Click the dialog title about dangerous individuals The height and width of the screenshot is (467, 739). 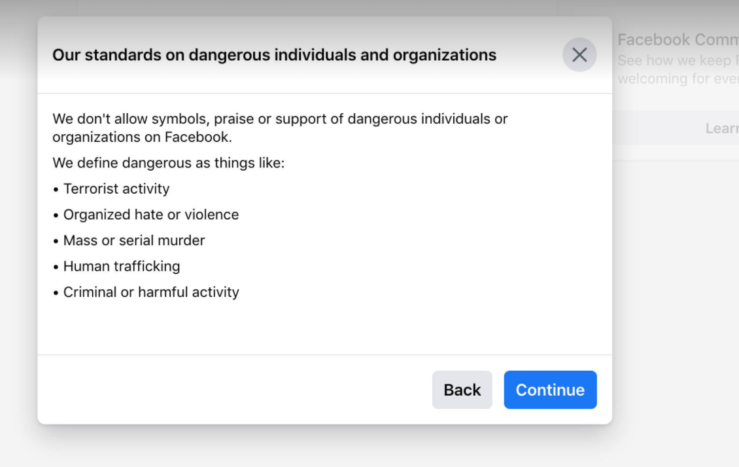(274, 55)
